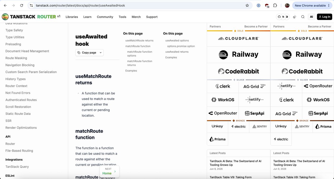Open History Types in the sidebar
This screenshot has width=334, height=179.
pos(16,79)
